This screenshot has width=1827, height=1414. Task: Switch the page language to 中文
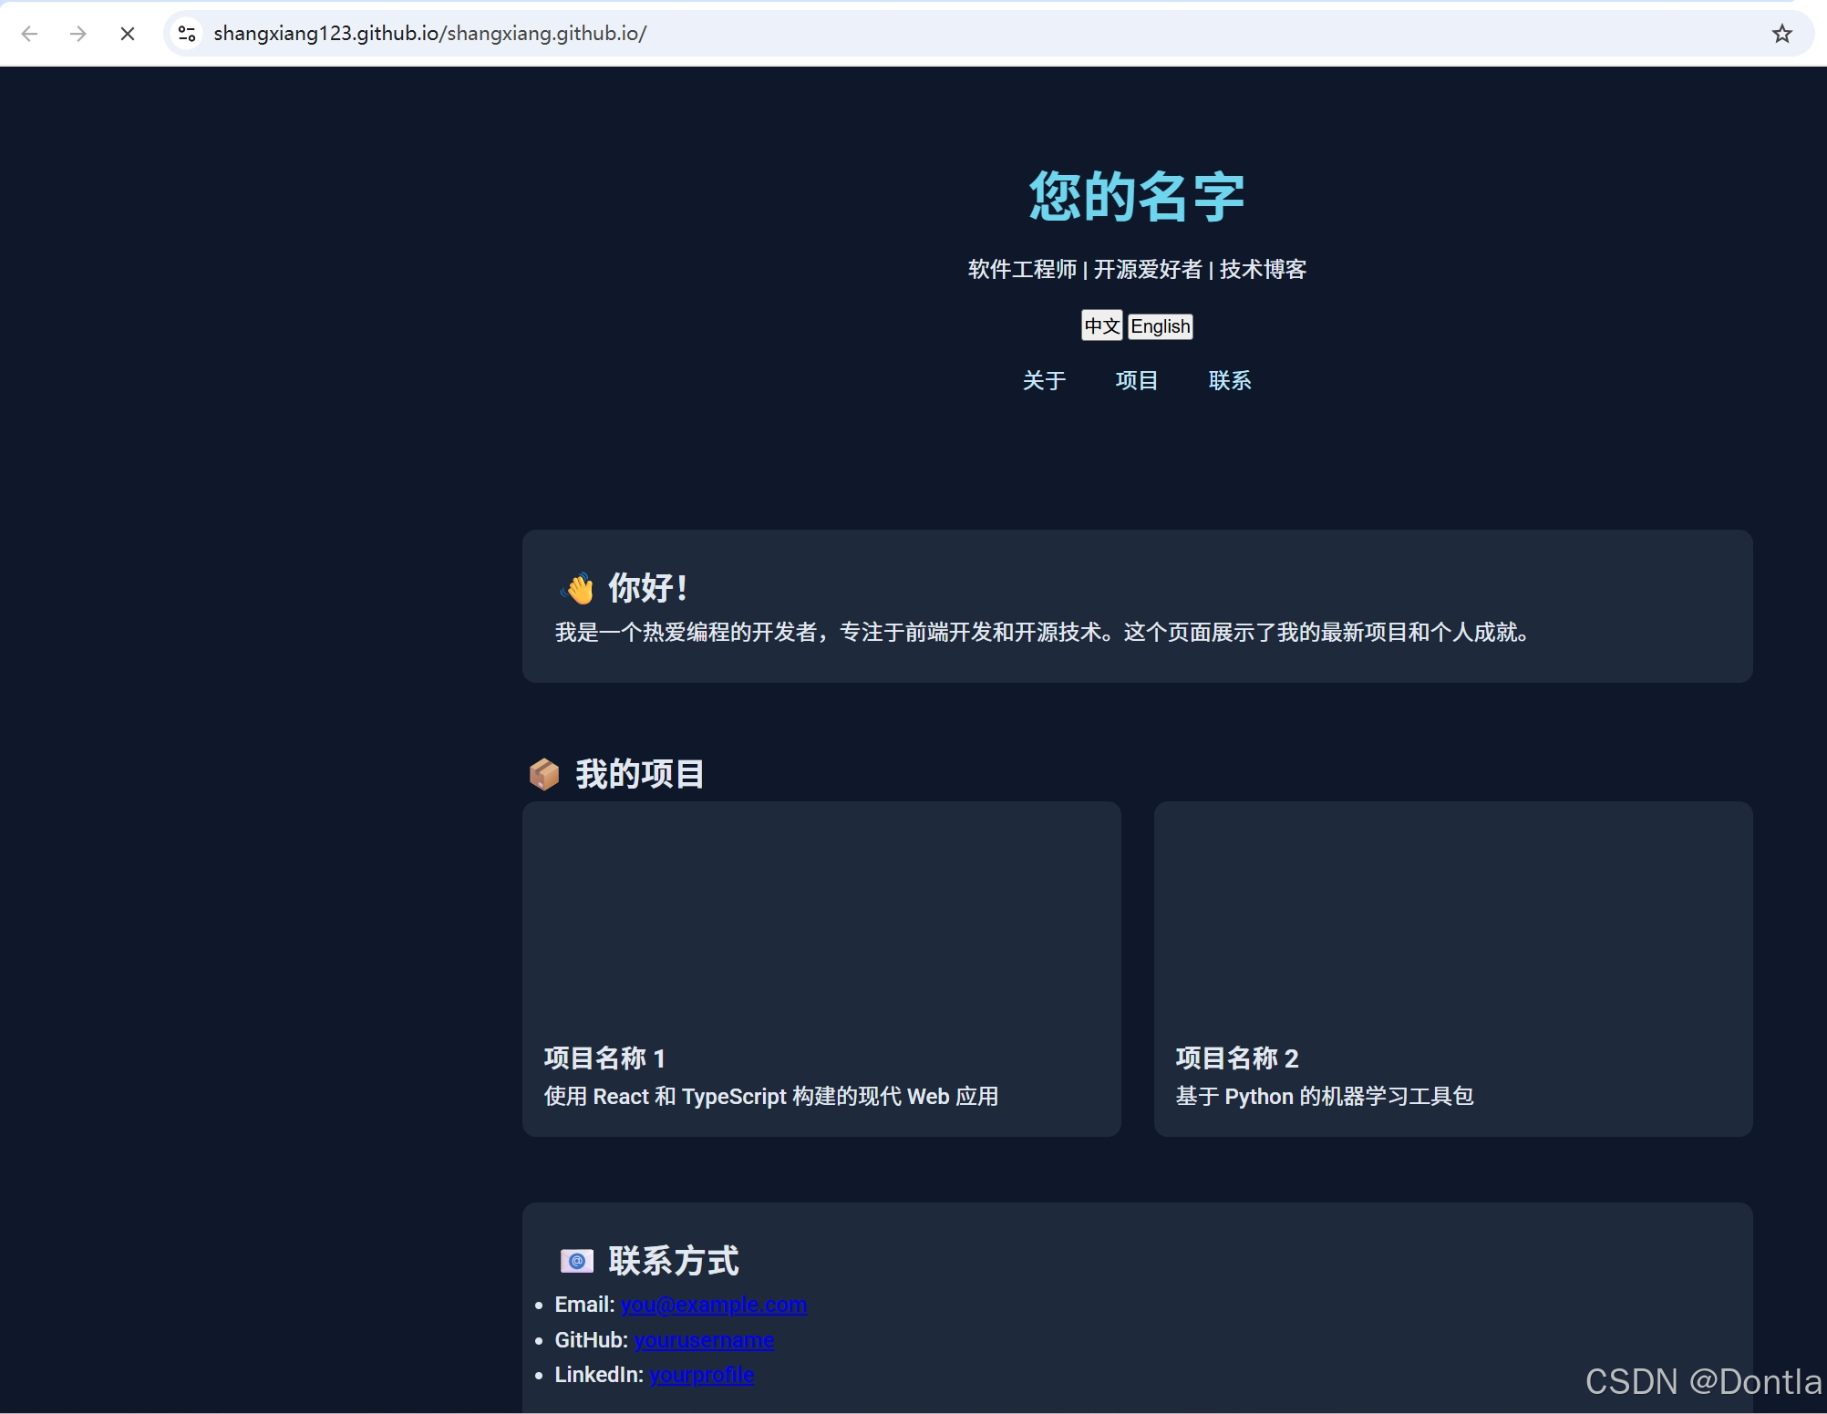point(1101,325)
